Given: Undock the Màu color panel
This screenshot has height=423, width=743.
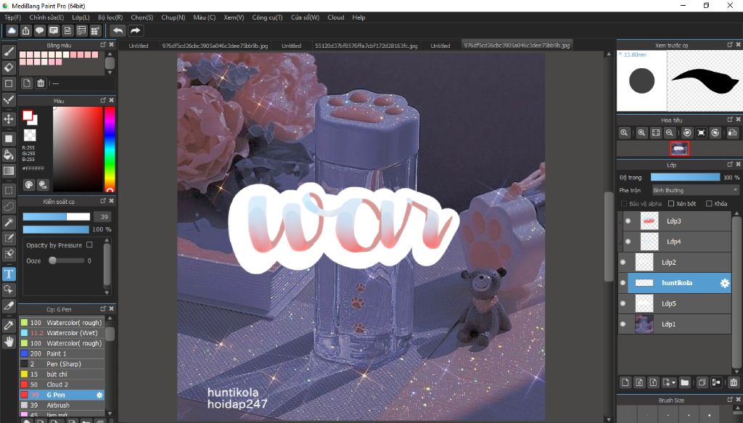Looking at the screenshot, I should pos(103,100).
